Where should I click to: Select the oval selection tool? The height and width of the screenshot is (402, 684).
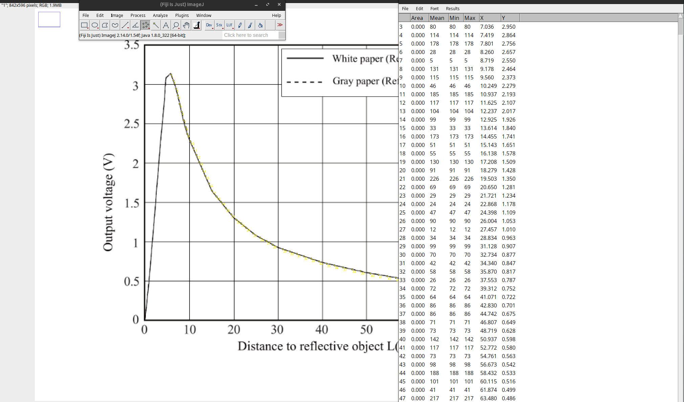(95, 25)
